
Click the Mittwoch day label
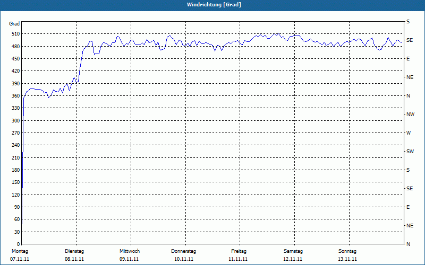[x=130, y=251]
